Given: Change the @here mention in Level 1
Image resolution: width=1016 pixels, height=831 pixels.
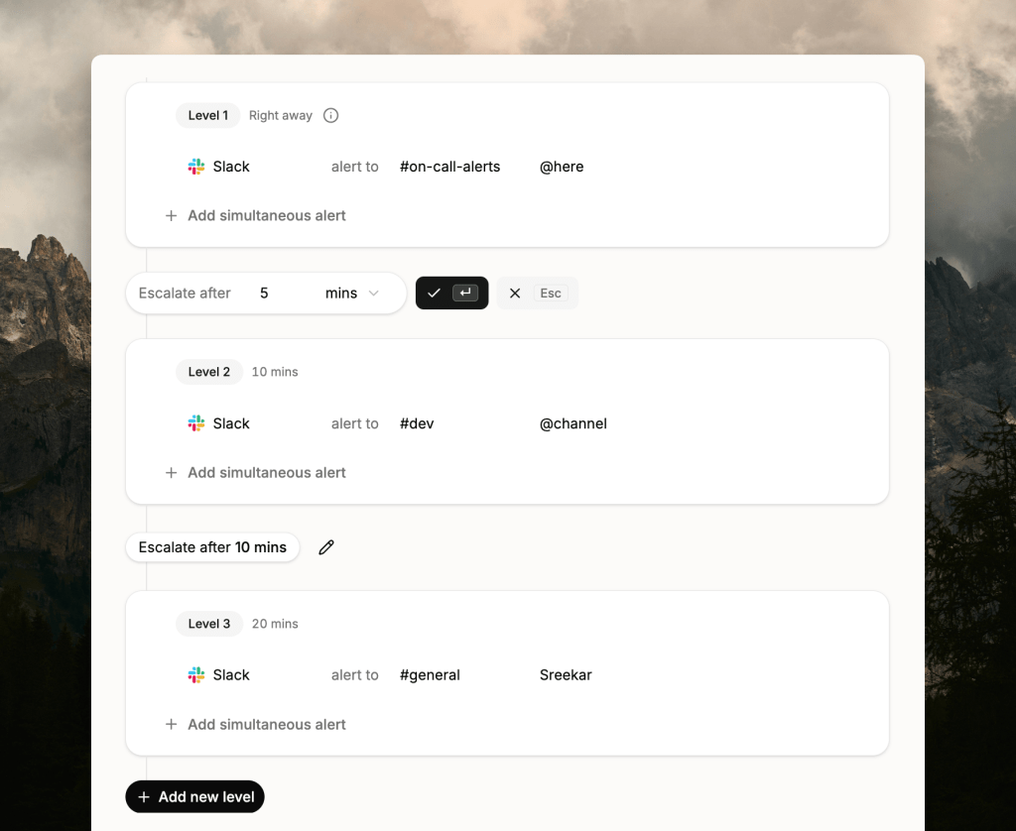Looking at the screenshot, I should [x=562, y=167].
